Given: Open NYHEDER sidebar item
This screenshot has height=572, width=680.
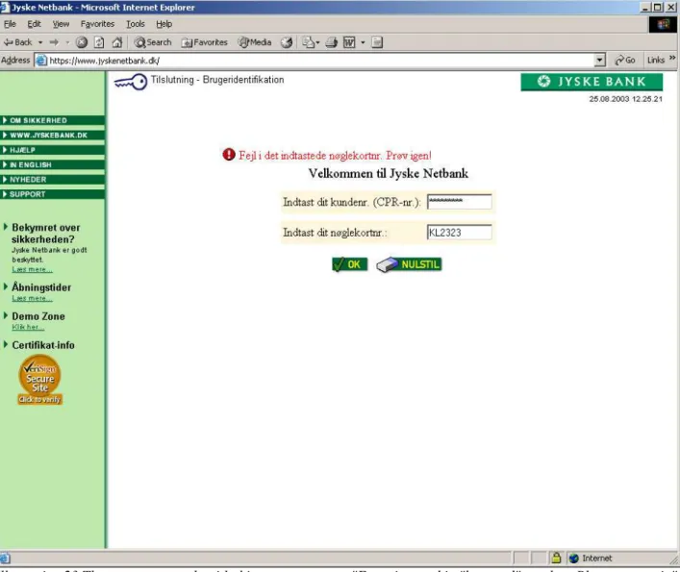Looking at the screenshot, I should [x=52, y=180].
